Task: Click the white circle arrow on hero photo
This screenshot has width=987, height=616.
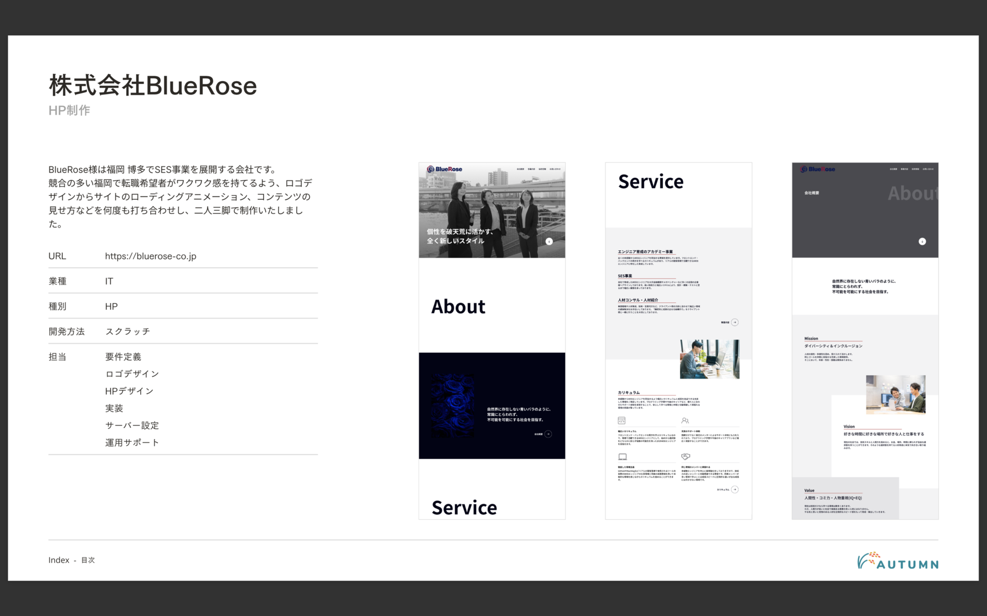Action: point(549,241)
